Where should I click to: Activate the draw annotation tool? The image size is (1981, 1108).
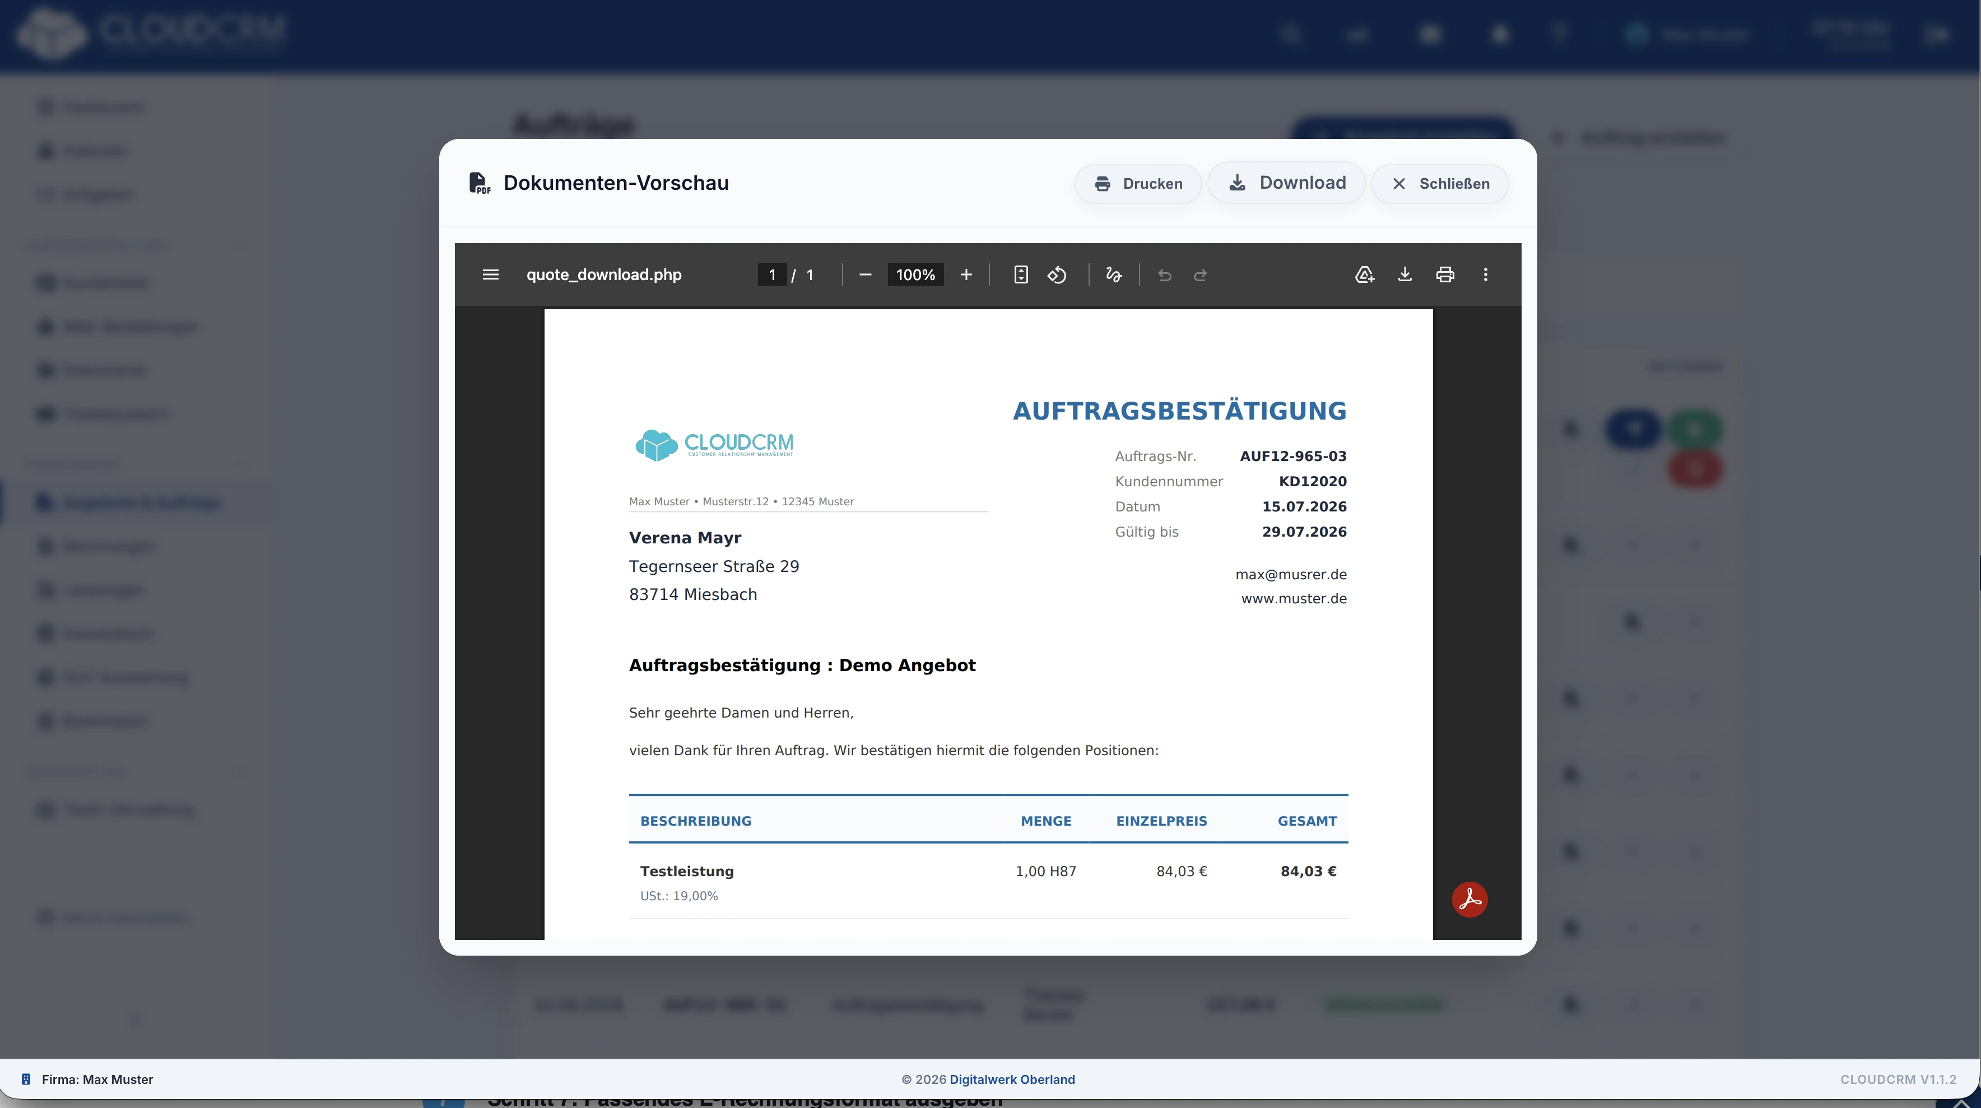click(x=1113, y=274)
